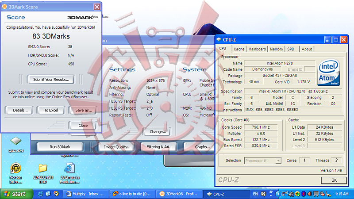Click the language bar options arrow
Screen dimensions: 354x199
[x=271, y=195]
